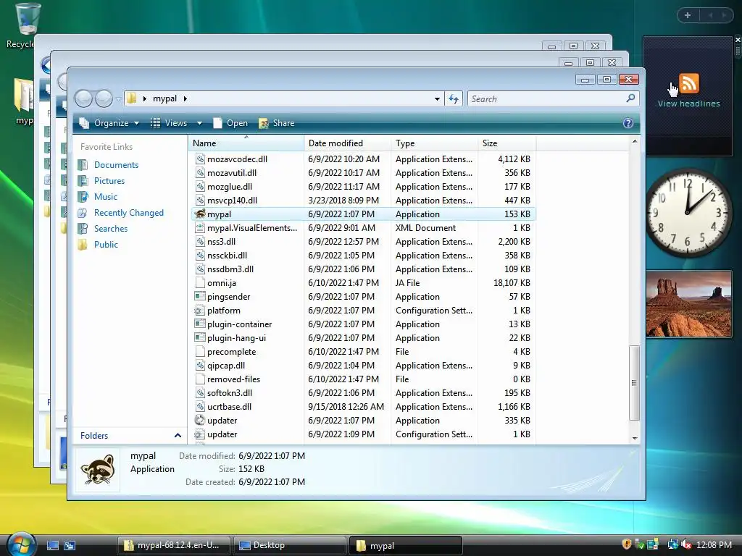
Task: Click the Back navigation button
Action: click(84, 98)
